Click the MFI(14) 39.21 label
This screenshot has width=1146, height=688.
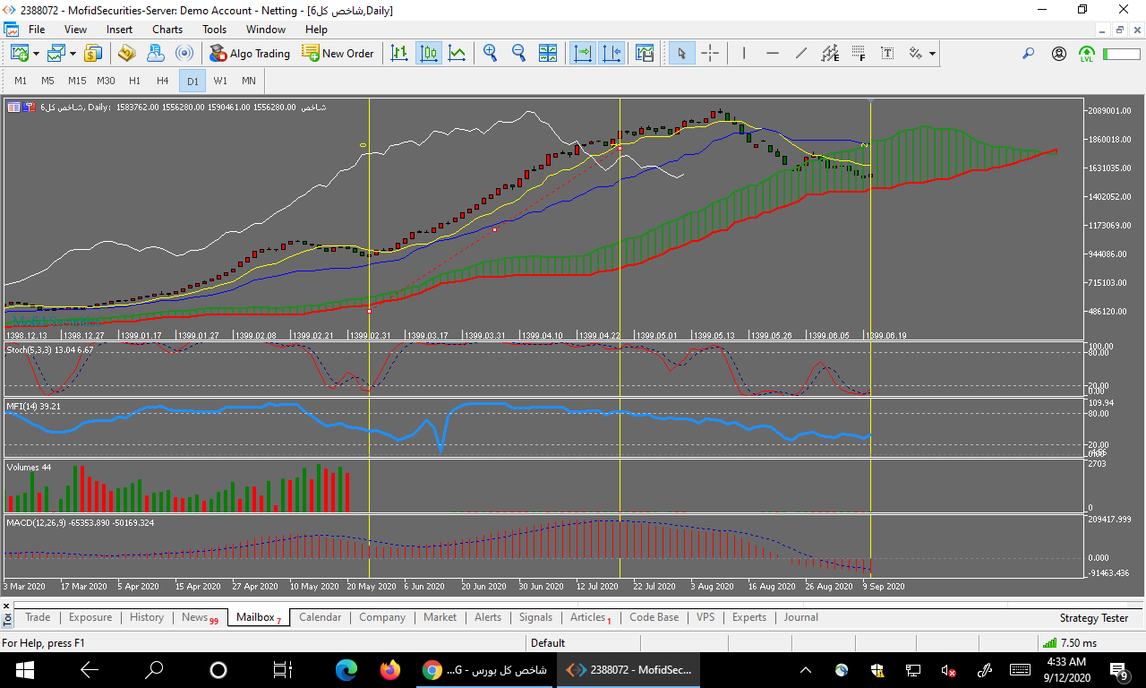[34, 406]
